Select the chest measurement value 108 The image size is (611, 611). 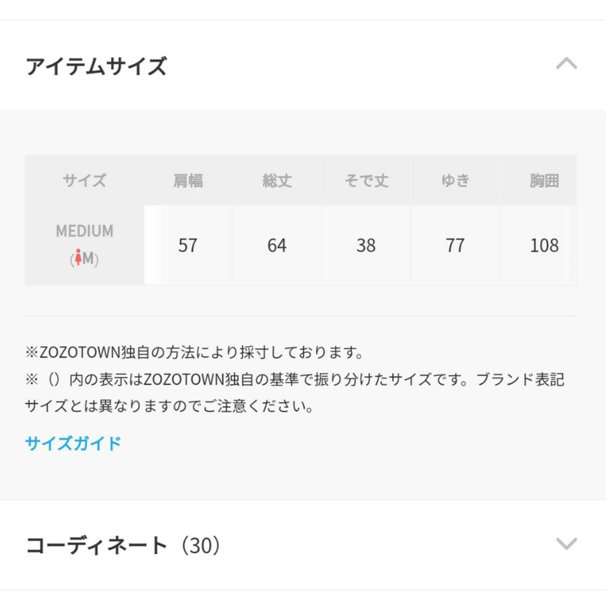[544, 246]
